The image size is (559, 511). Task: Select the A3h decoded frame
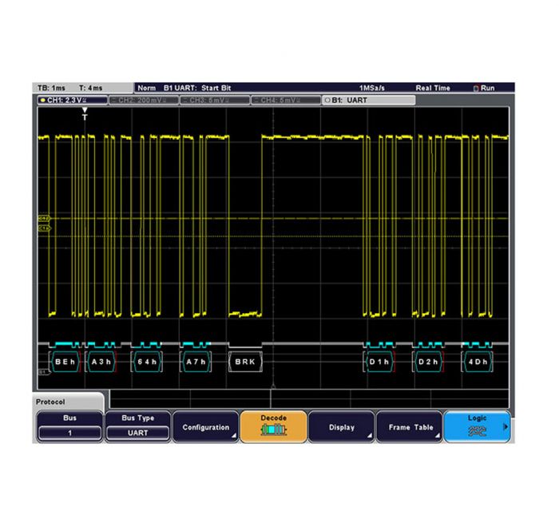[x=101, y=362]
